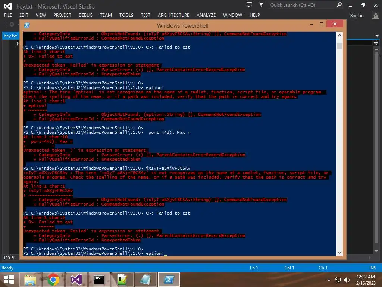Open the TEAM menu

(x=106, y=15)
